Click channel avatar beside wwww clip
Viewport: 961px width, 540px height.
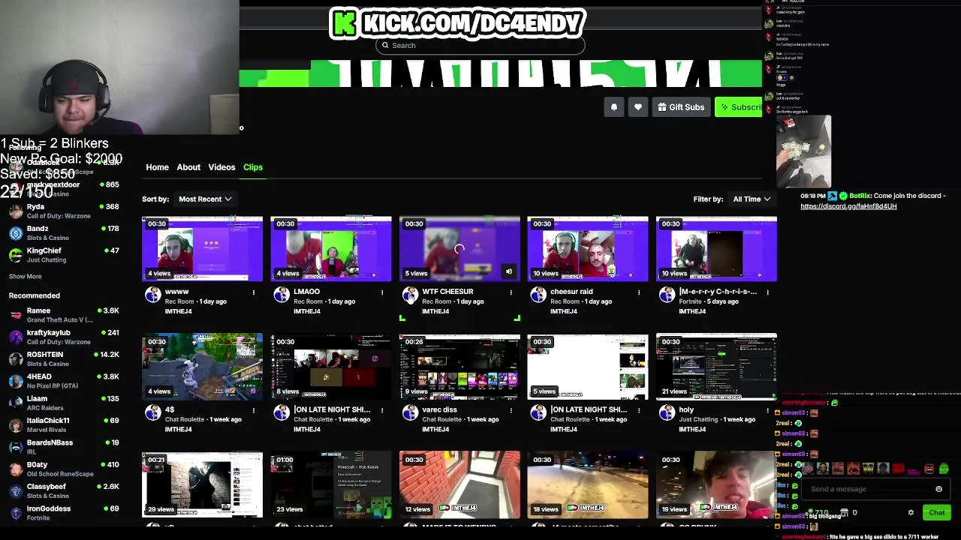click(x=153, y=295)
